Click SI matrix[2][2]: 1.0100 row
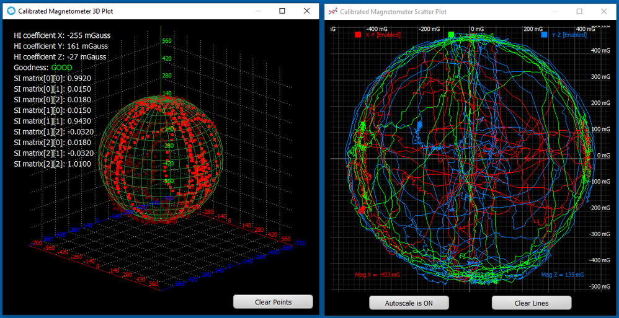The width and height of the screenshot is (619, 318). 53,164
